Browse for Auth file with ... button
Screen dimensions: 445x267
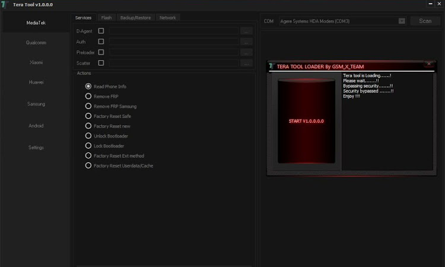coord(246,42)
